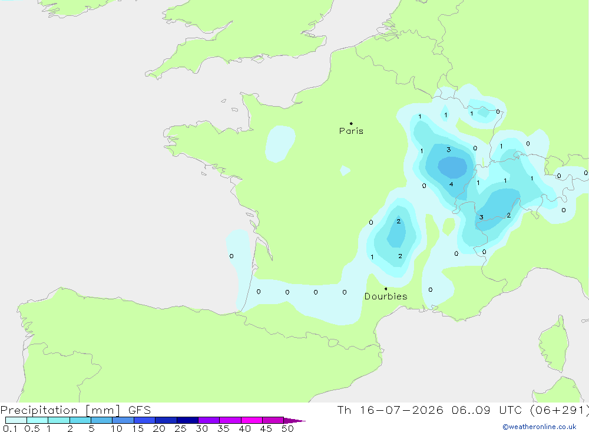Pick the 45–50 mm legend swatch
Viewport: 589px width, 432px height.
point(273,420)
